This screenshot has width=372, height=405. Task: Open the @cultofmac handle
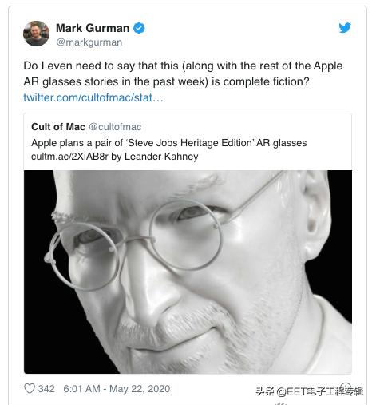click(115, 127)
